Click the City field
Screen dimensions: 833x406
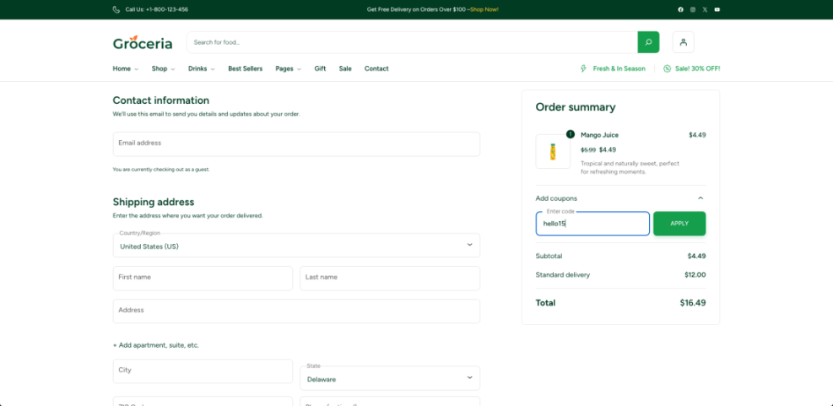[203, 371]
